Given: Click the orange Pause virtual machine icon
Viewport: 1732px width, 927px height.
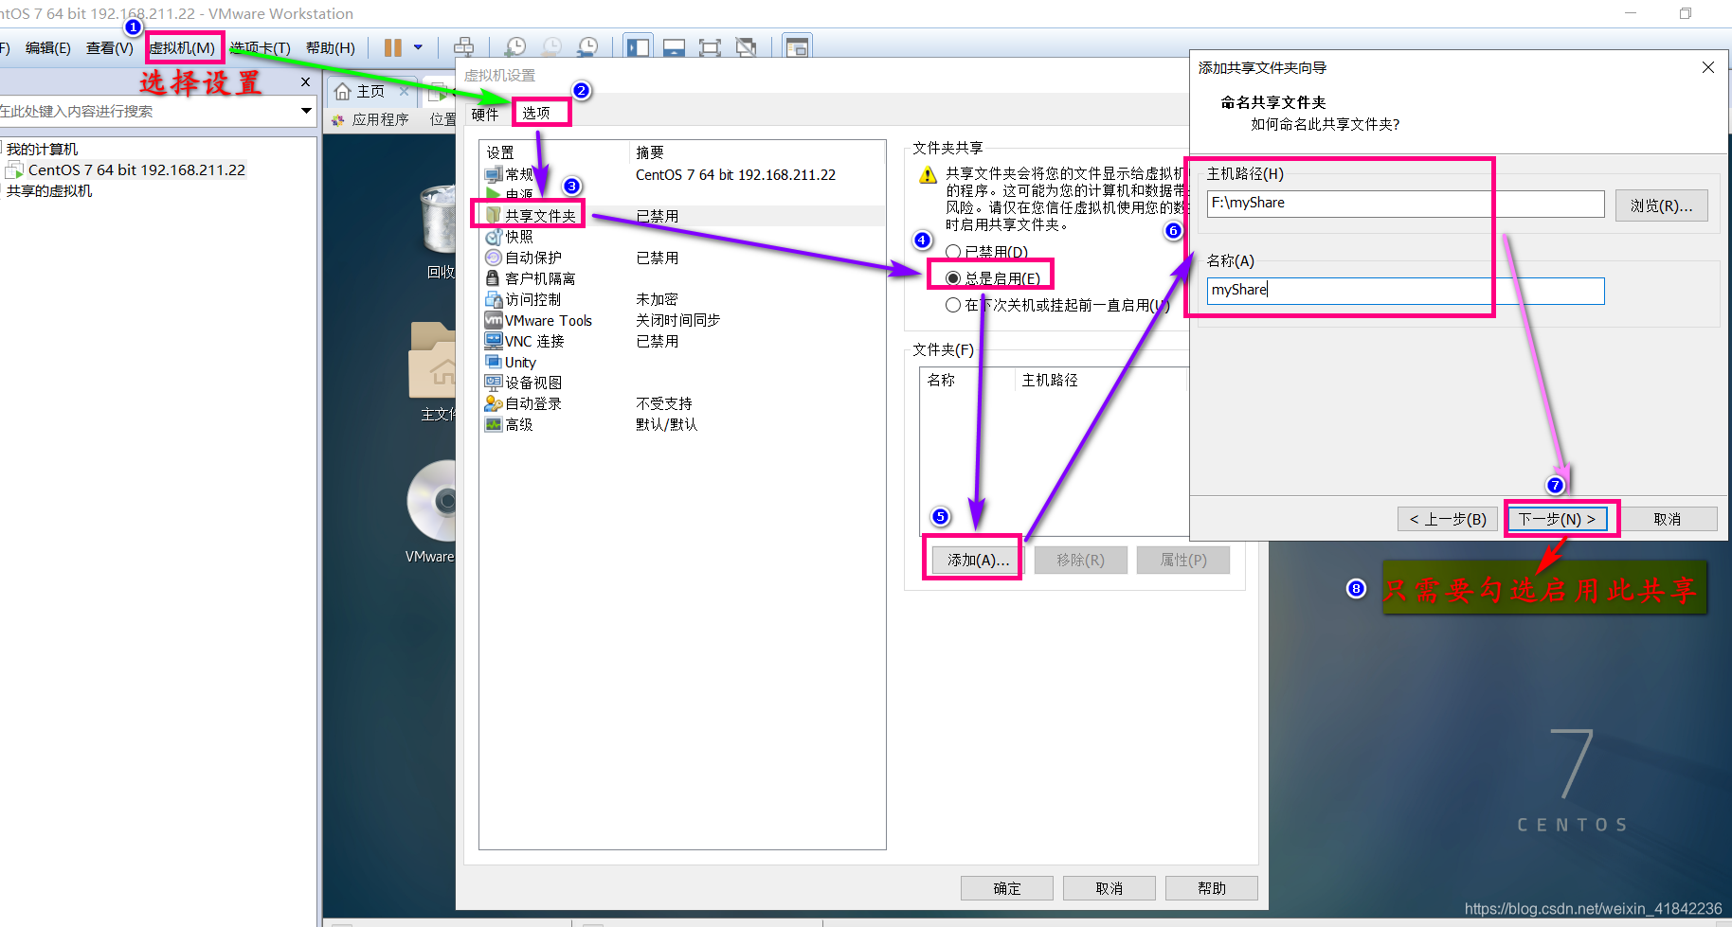Looking at the screenshot, I should pos(393,47).
